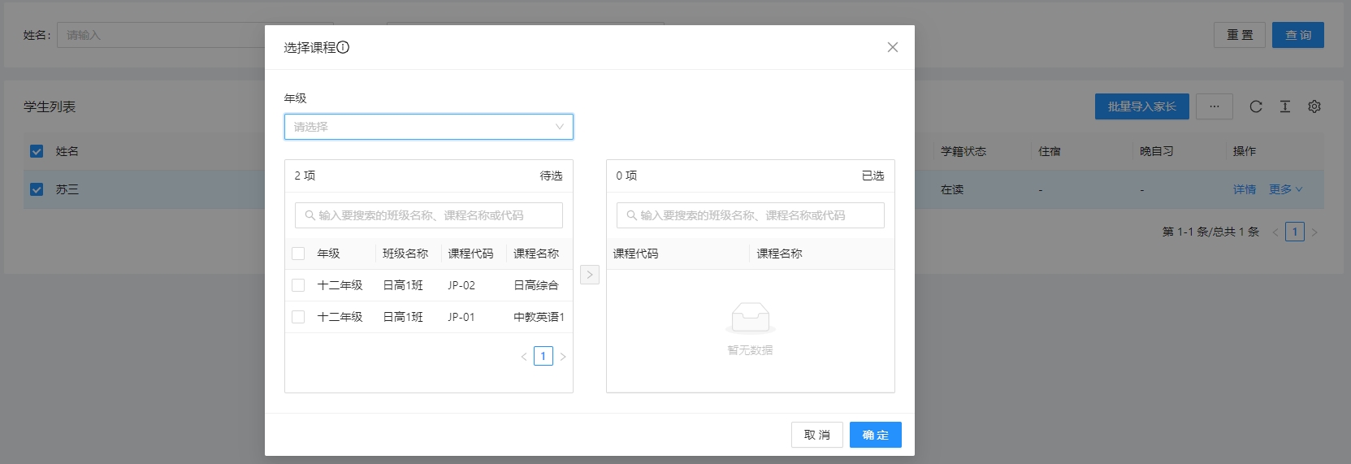
Task: Close the 选择课程 dialog with X
Action: (x=892, y=47)
